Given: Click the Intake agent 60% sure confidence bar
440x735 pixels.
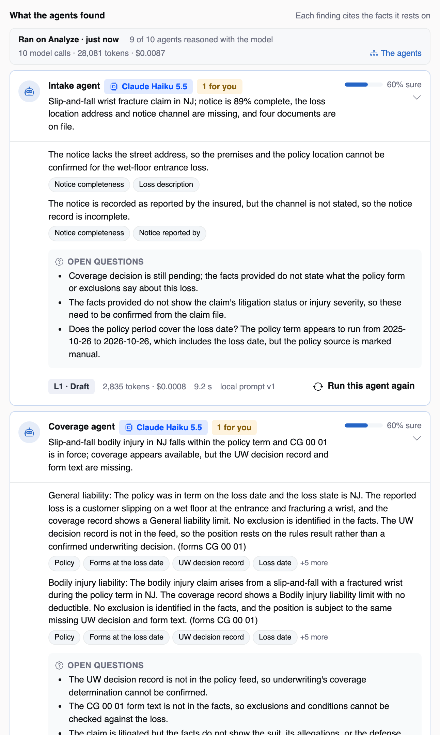Looking at the screenshot, I should tap(364, 85).
